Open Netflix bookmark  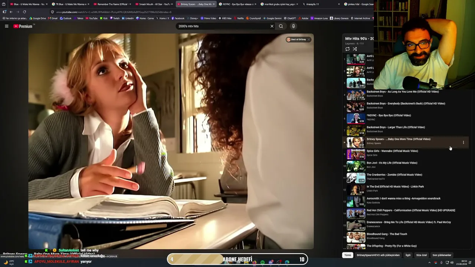tap(239, 18)
